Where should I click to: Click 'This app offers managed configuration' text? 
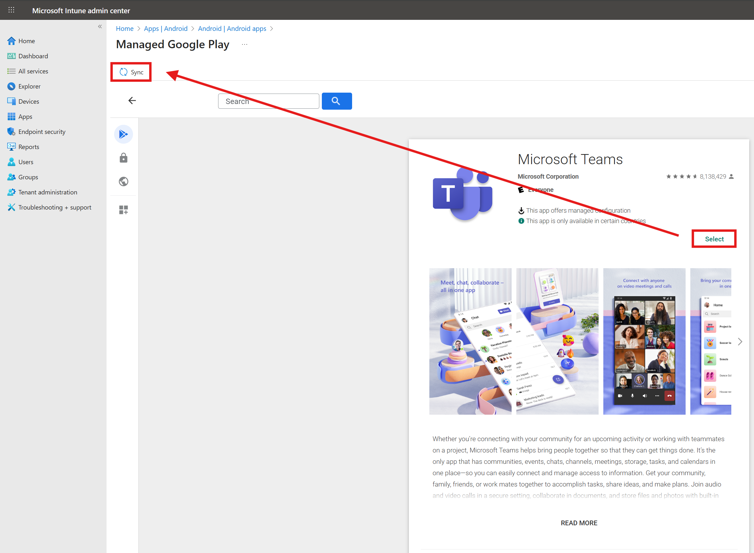578,210
